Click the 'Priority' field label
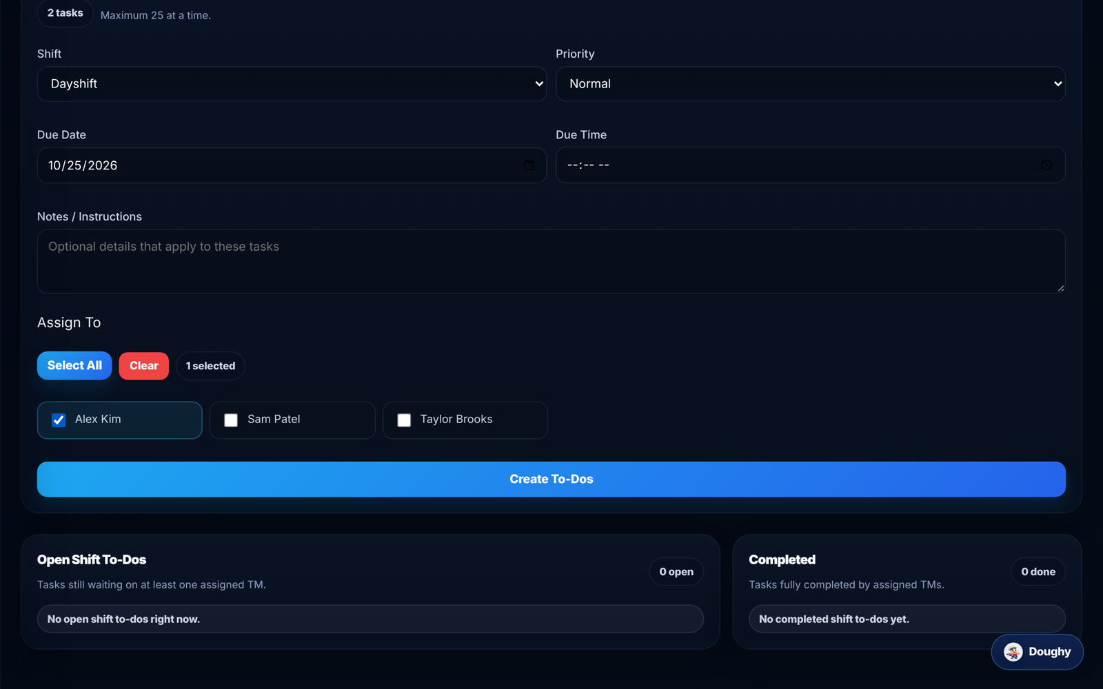Viewport: 1103px width, 689px height. tap(575, 54)
